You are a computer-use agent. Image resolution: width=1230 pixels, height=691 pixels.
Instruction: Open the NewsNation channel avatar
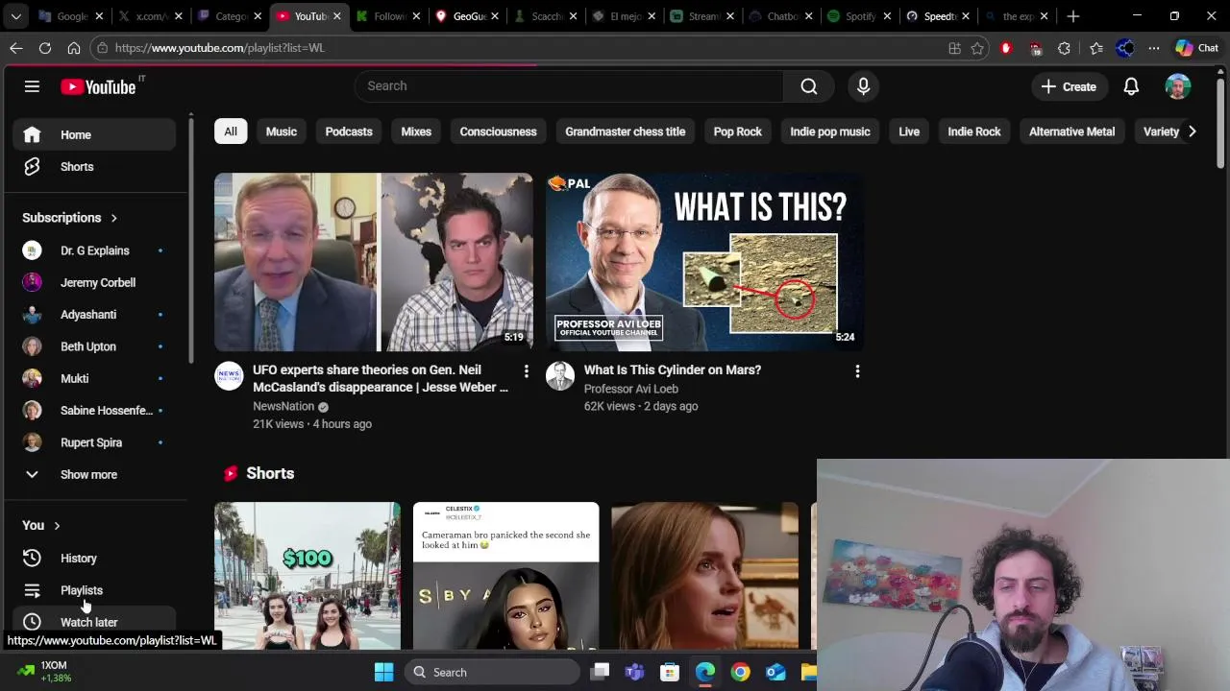[x=229, y=376]
